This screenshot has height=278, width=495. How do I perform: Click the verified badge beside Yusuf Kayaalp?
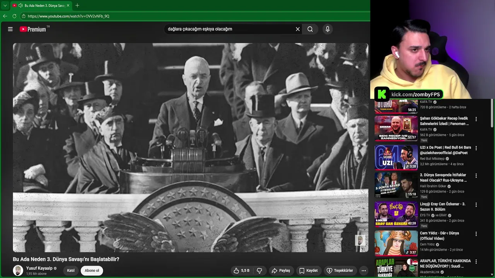tap(55, 268)
